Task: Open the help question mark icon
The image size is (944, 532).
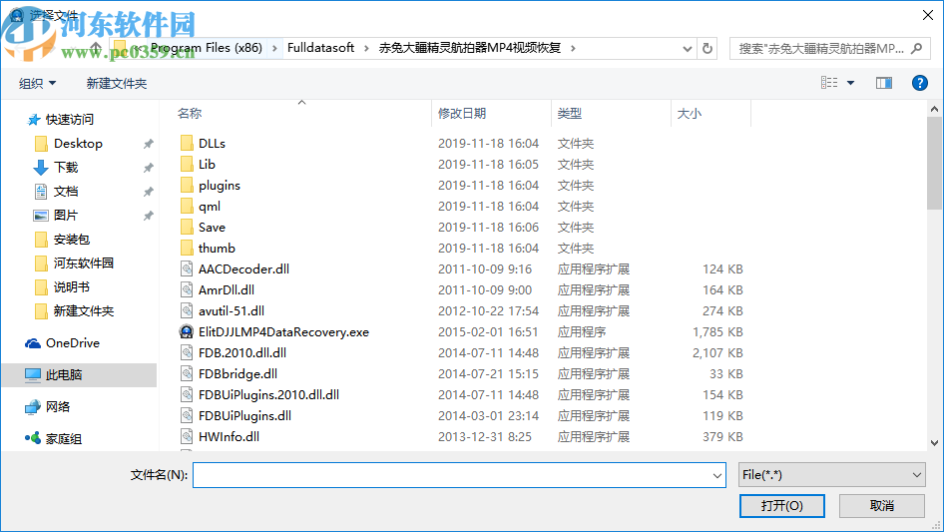Action: point(919,83)
